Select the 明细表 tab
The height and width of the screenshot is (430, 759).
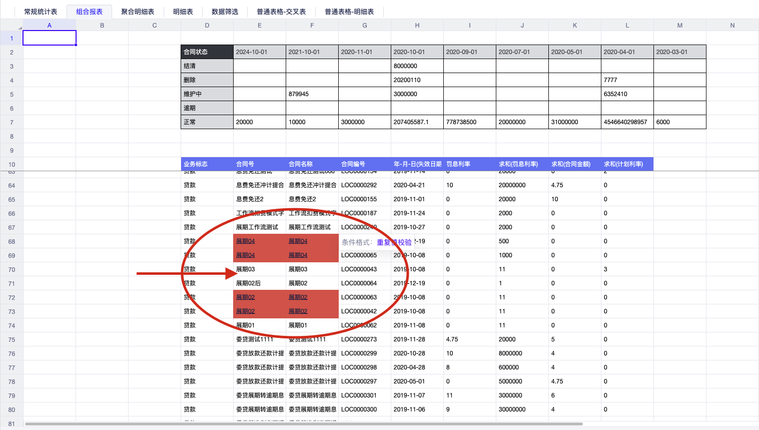[x=183, y=12]
